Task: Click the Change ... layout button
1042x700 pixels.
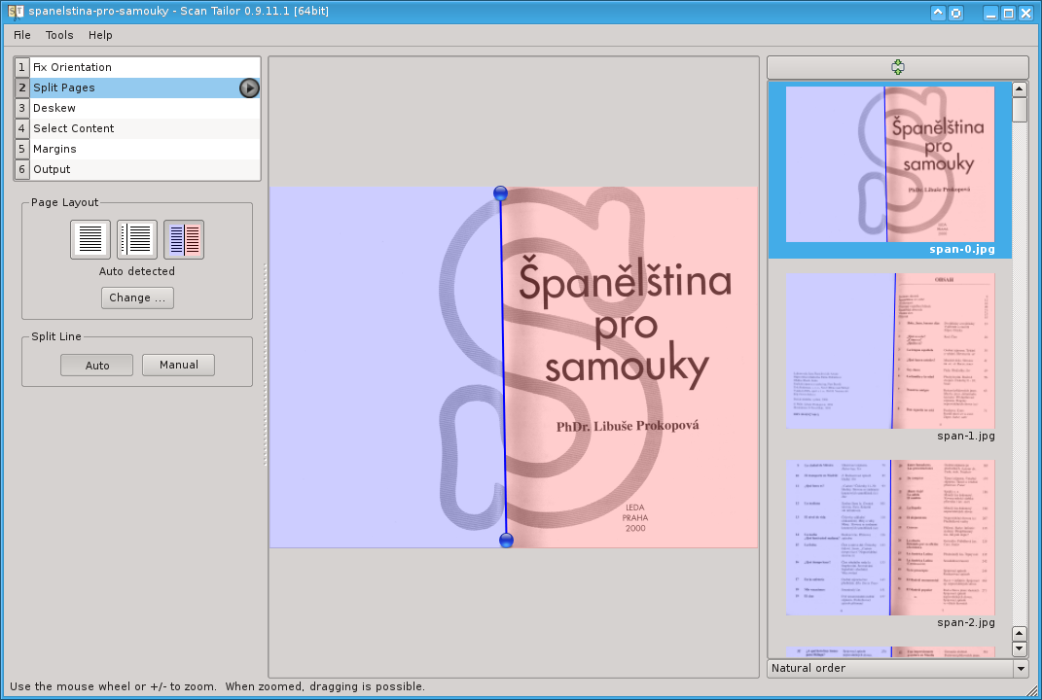Action: [x=137, y=297]
